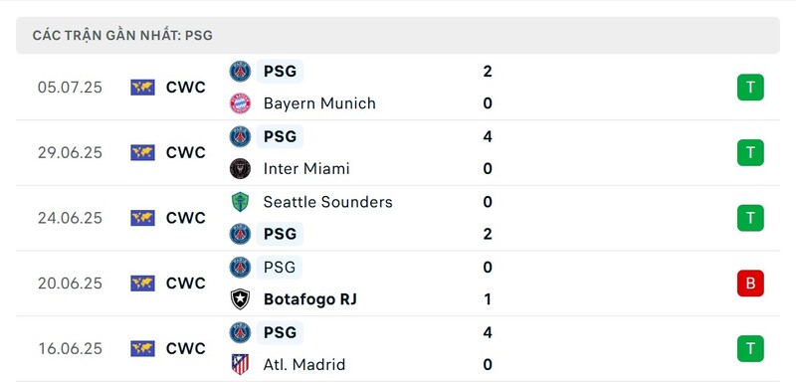
Task: Click the Seattle Sounders crest icon
Action: point(240,202)
